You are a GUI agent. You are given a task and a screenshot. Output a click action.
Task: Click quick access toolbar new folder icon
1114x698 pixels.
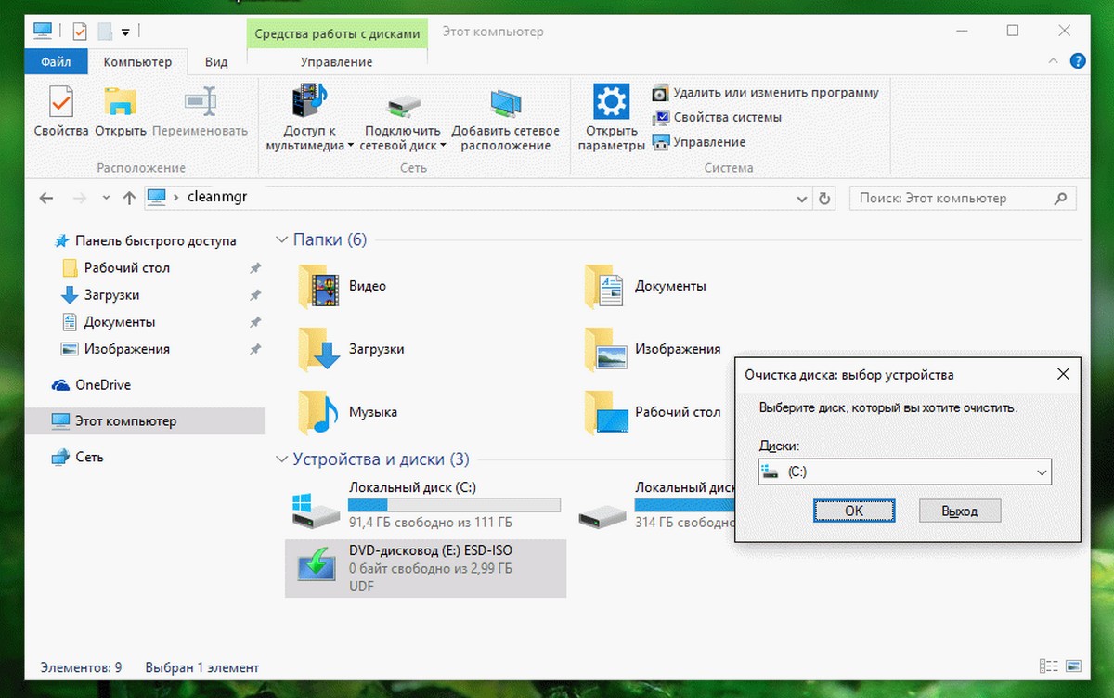(105, 31)
